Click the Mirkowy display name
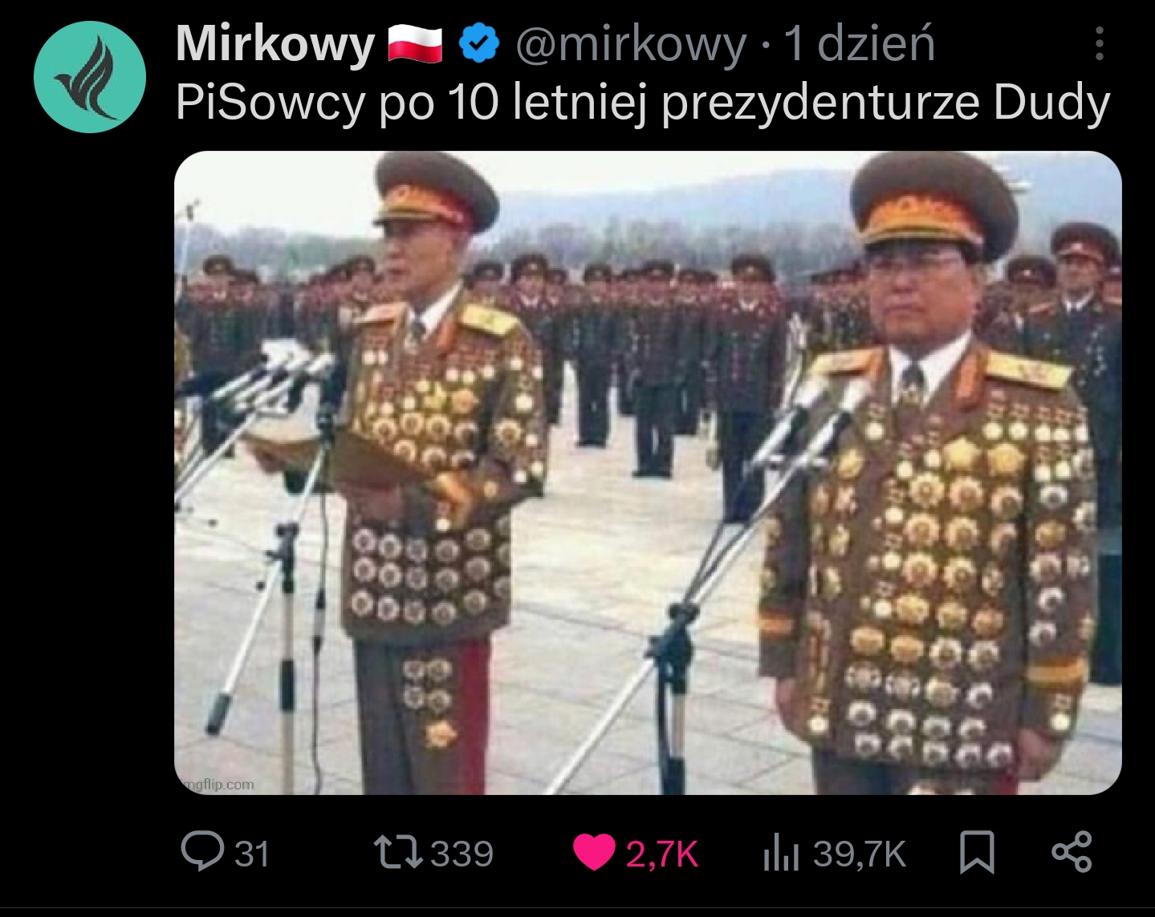The image size is (1155, 917). tap(275, 43)
